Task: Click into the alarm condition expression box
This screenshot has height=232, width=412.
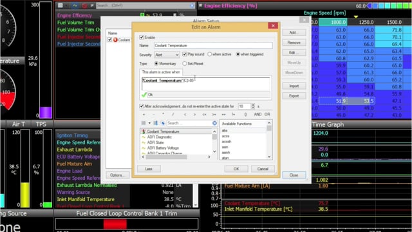Action: (x=206, y=84)
